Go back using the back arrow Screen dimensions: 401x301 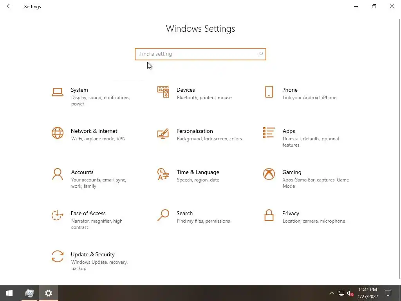click(9, 6)
